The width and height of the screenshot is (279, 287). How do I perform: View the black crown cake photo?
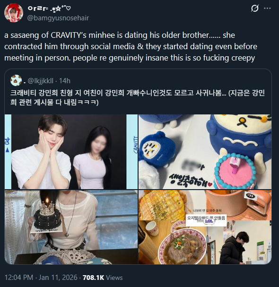pos(71,227)
